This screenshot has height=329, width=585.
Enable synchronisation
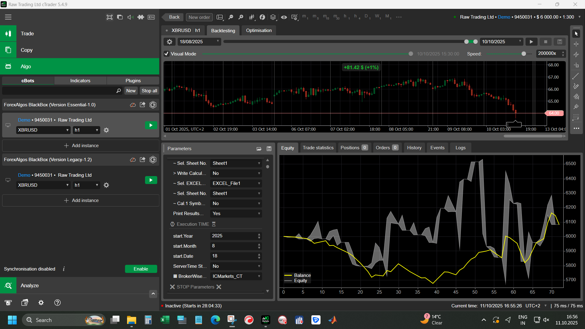141,269
